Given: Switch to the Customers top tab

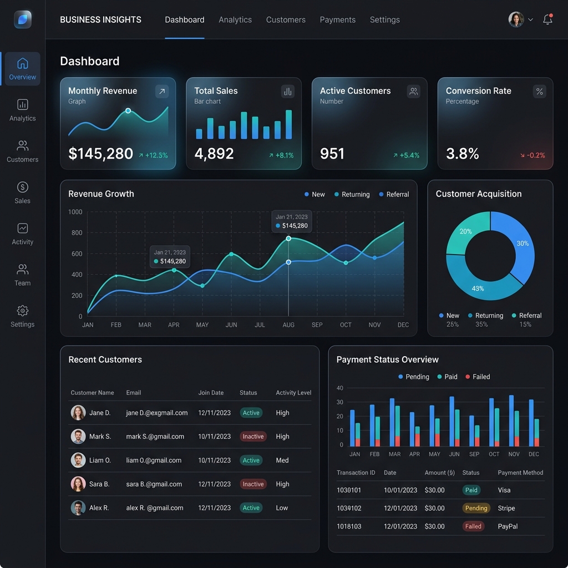Looking at the screenshot, I should tap(286, 19).
